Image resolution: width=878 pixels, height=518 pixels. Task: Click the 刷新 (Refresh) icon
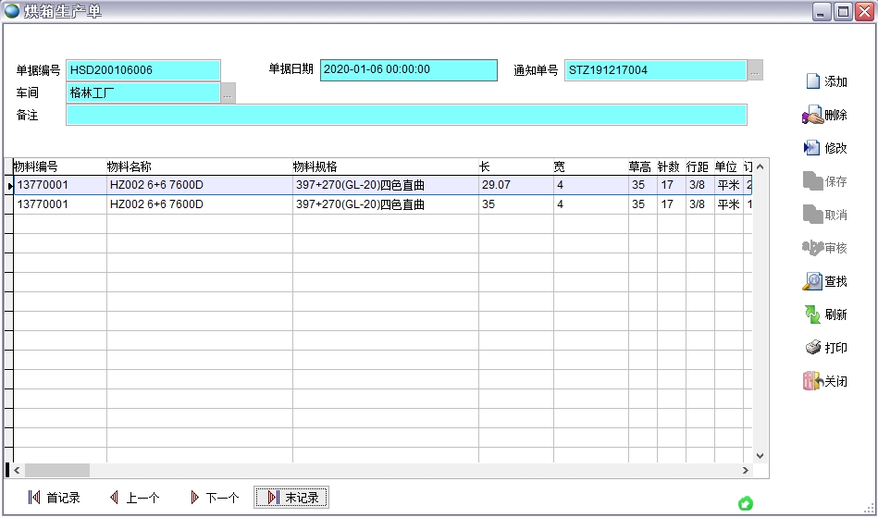click(812, 314)
